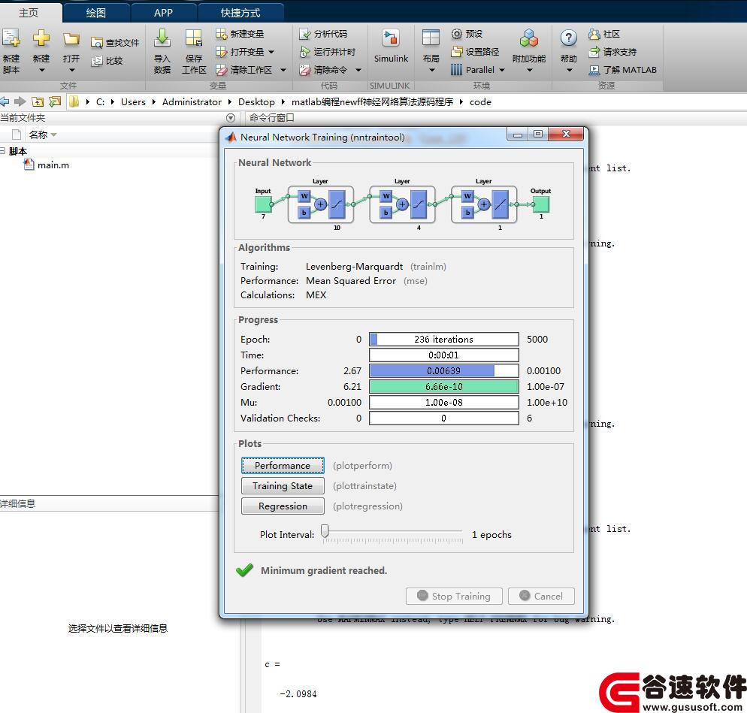Click the Community (社区) icon

pos(594,34)
